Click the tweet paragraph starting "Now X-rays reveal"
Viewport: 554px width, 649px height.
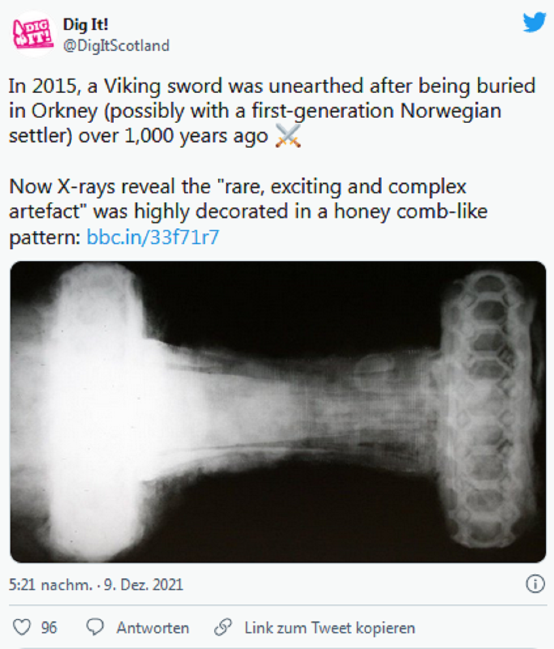pos(249,212)
